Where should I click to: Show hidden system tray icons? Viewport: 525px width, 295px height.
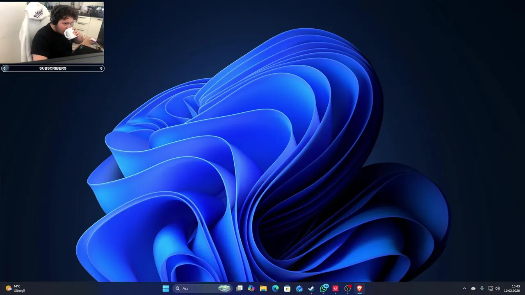coord(464,288)
